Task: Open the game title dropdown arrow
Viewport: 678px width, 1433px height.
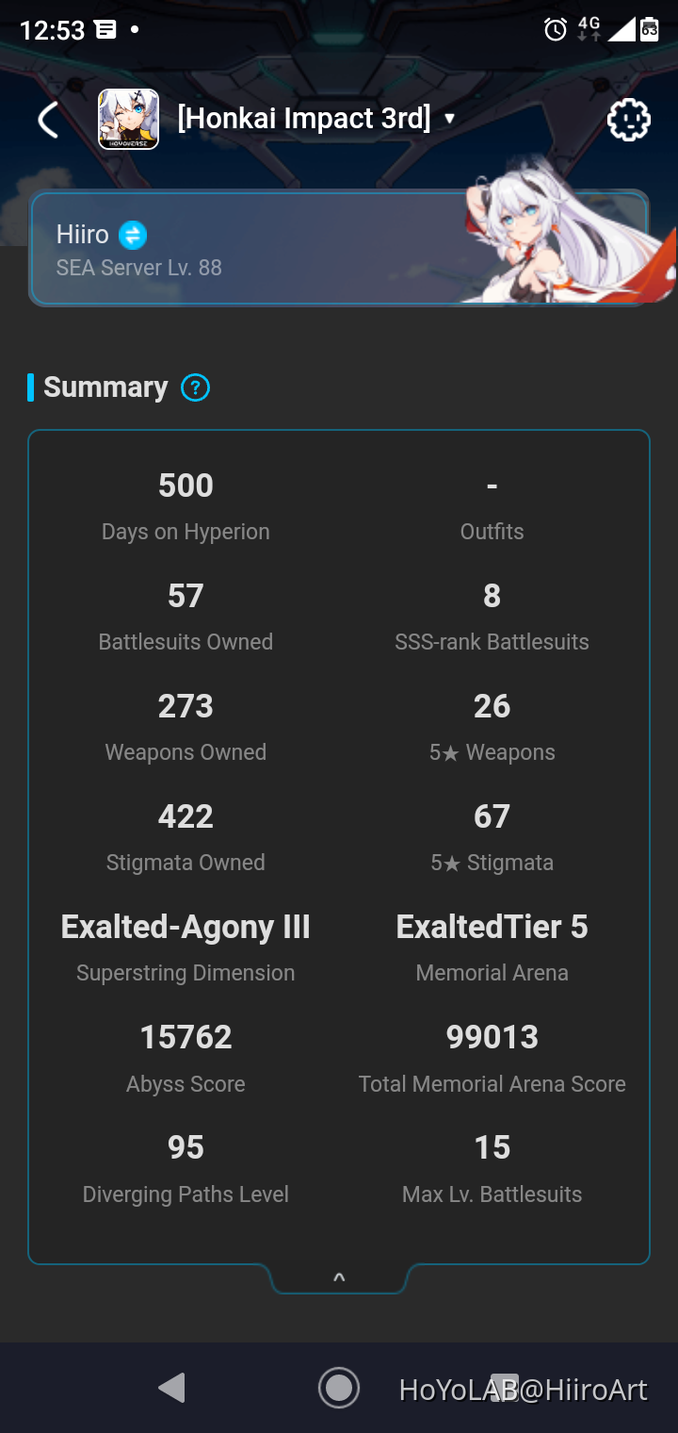Action: (450, 121)
